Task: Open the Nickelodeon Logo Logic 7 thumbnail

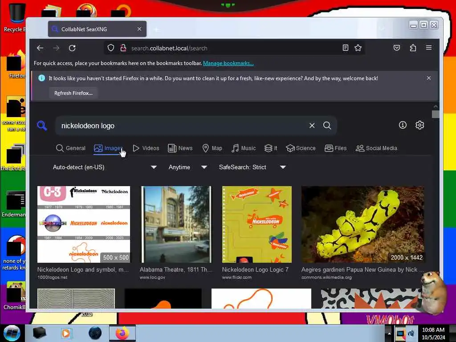Action: coord(257,224)
